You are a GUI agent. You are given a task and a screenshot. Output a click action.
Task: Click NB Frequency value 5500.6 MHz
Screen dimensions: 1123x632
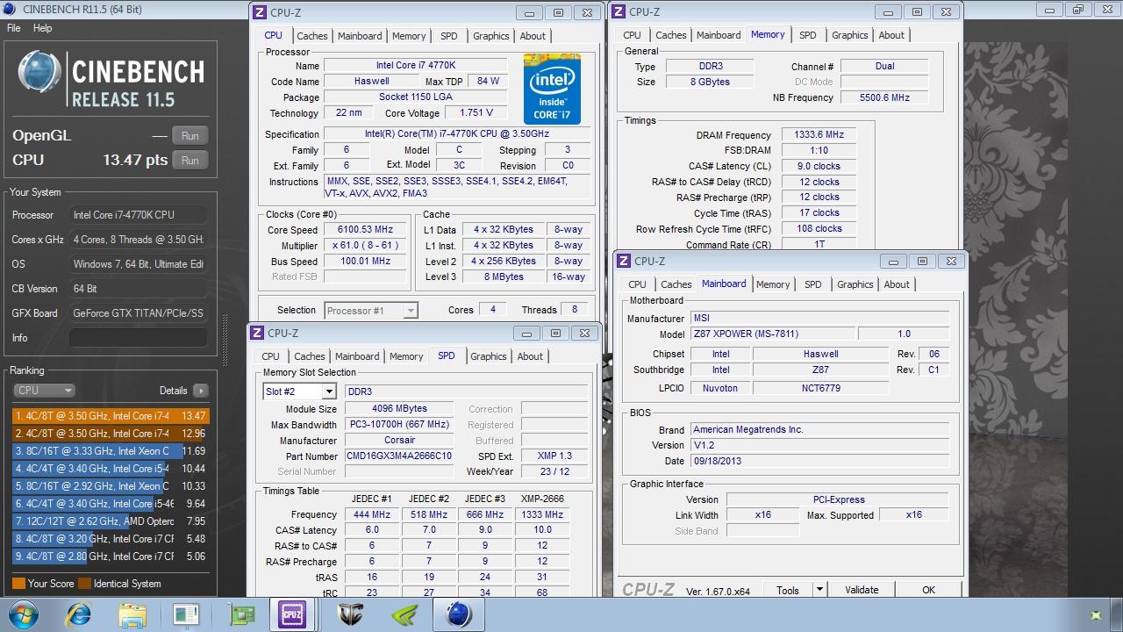(883, 97)
